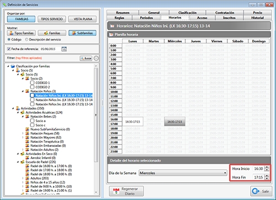
Task: Click the Actividades Acuáticas (124) family icon
Action: click(x=23, y=112)
